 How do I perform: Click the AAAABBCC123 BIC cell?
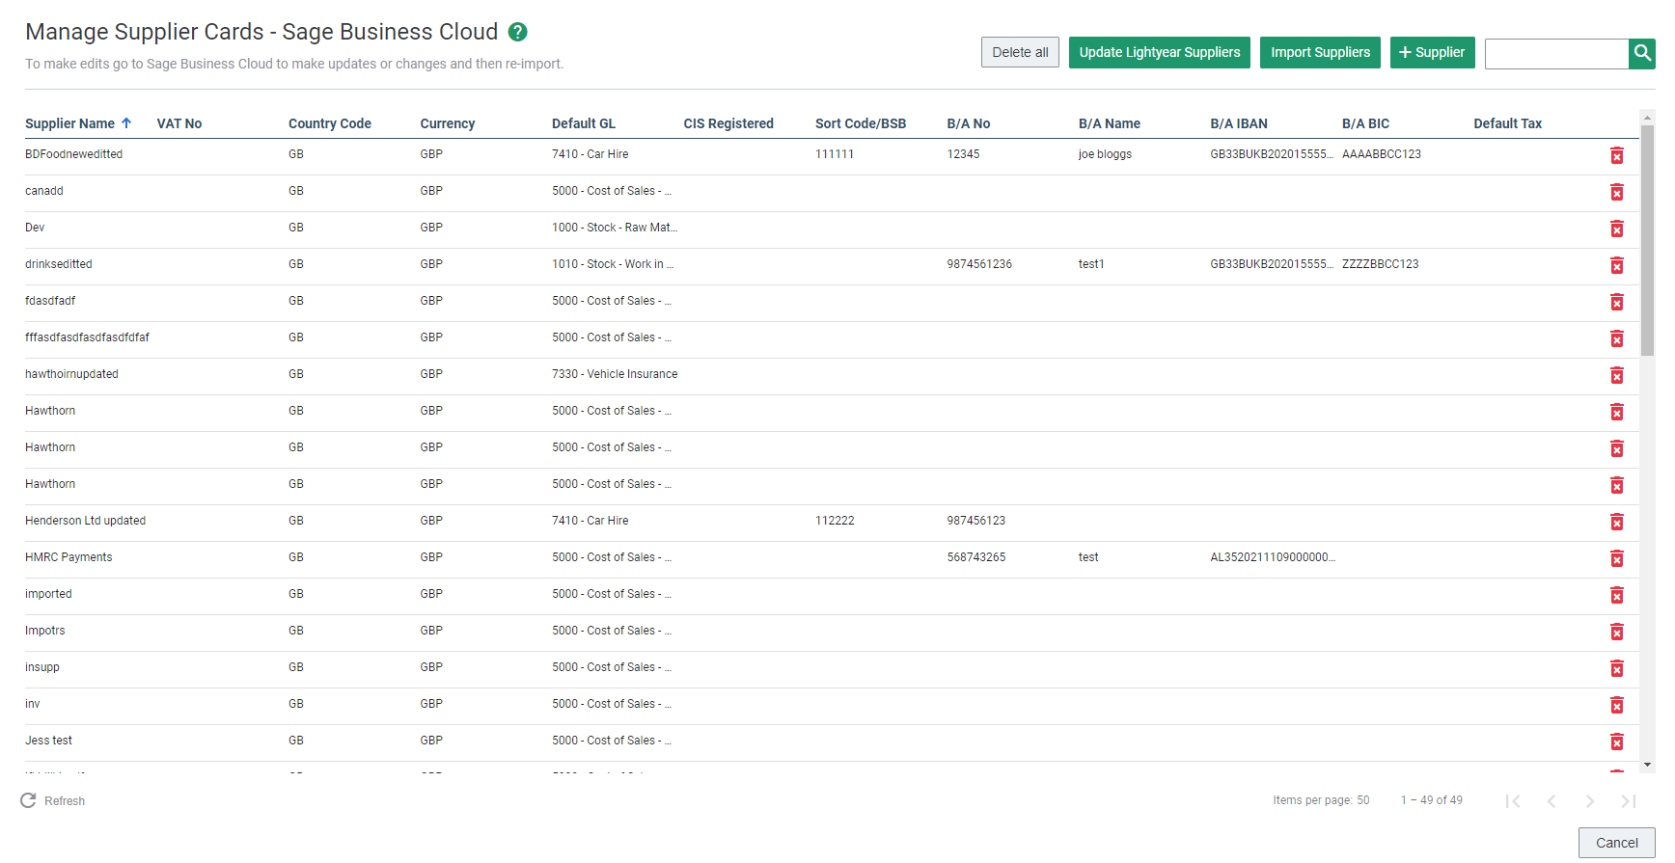1382,154
